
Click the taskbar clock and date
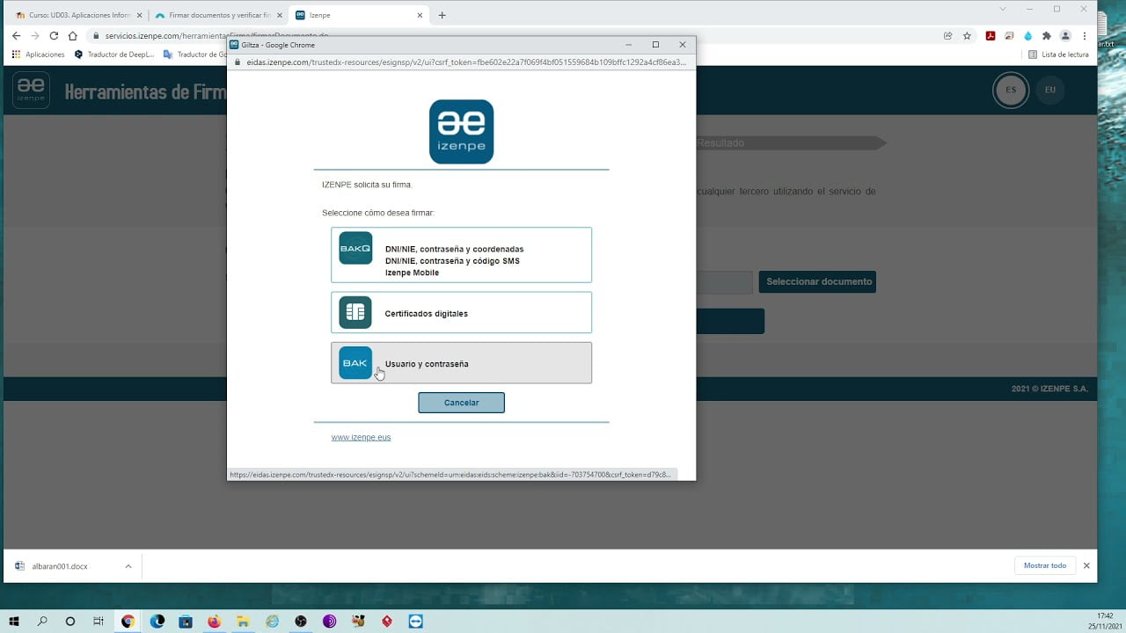click(x=1105, y=621)
